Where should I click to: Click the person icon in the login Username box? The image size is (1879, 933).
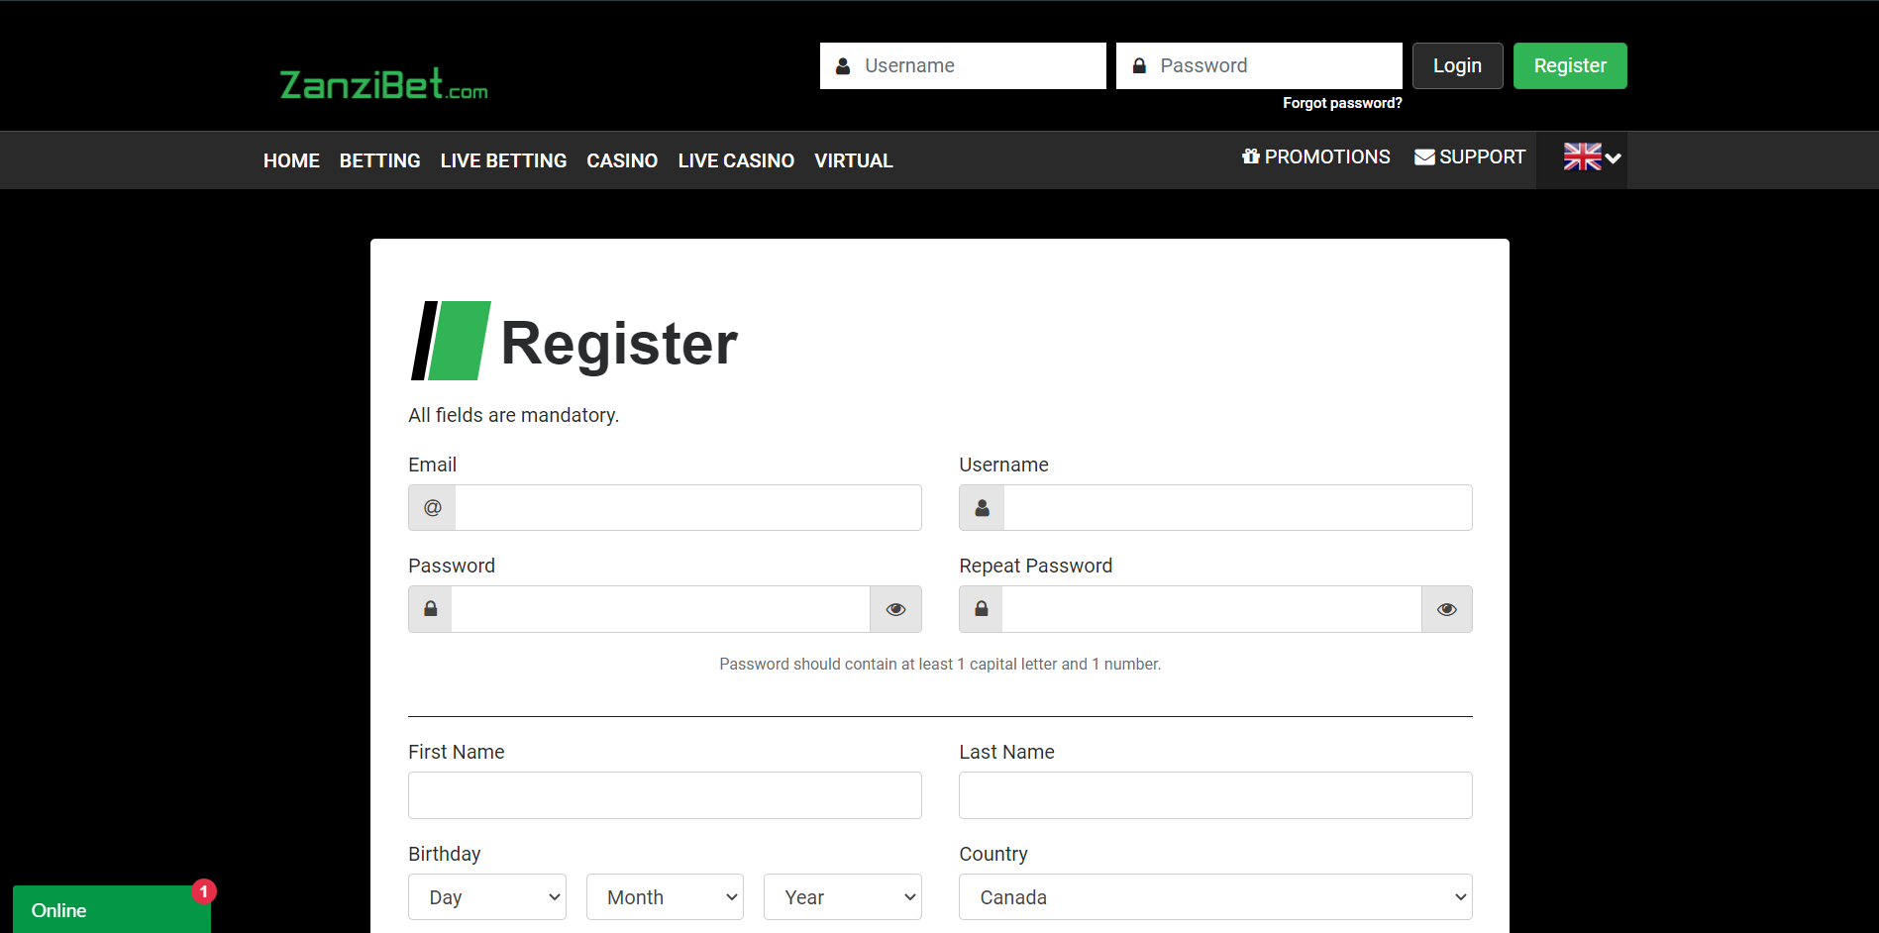(842, 65)
